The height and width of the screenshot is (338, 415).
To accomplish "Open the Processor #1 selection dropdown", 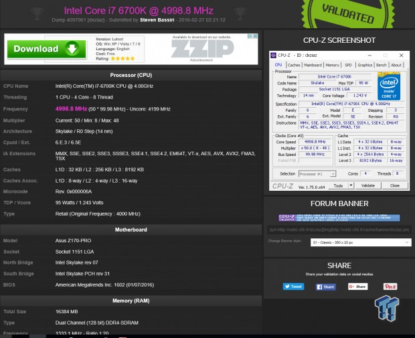I will click(x=317, y=174).
